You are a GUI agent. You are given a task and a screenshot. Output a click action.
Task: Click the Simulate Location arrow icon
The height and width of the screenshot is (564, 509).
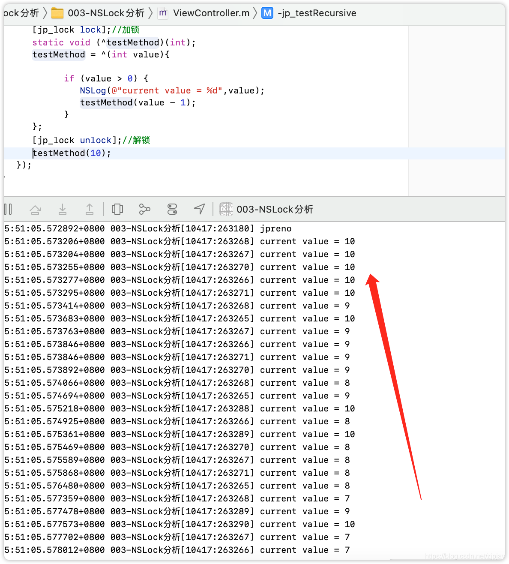(x=200, y=209)
